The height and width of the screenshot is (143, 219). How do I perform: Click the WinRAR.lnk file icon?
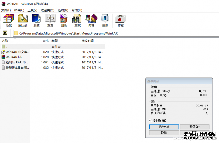(3, 57)
